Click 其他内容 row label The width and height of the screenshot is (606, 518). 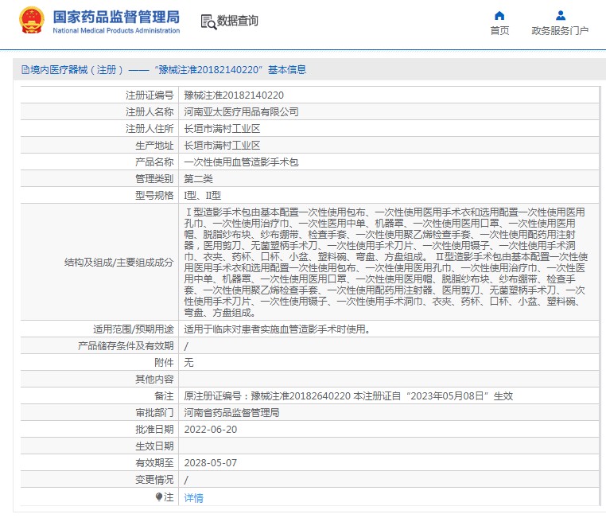coord(154,380)
